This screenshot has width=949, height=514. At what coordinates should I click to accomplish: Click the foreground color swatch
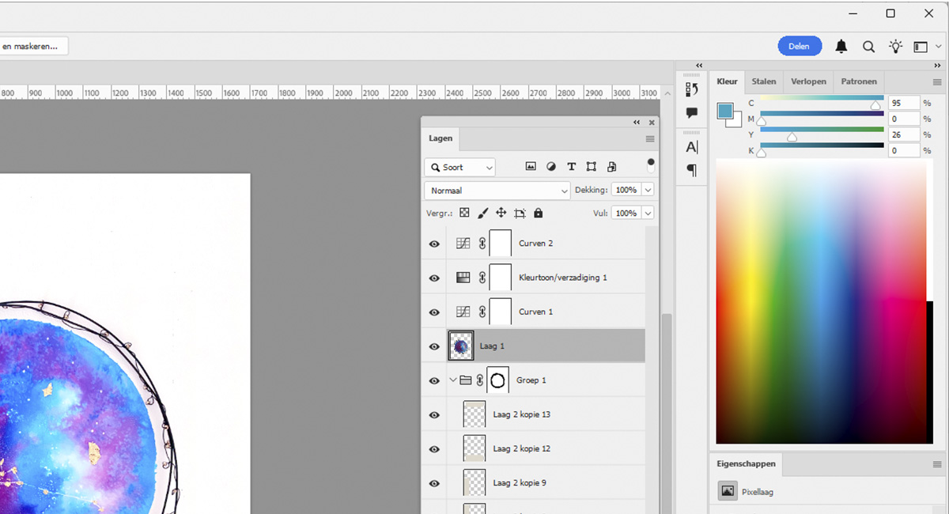point(724,110)
